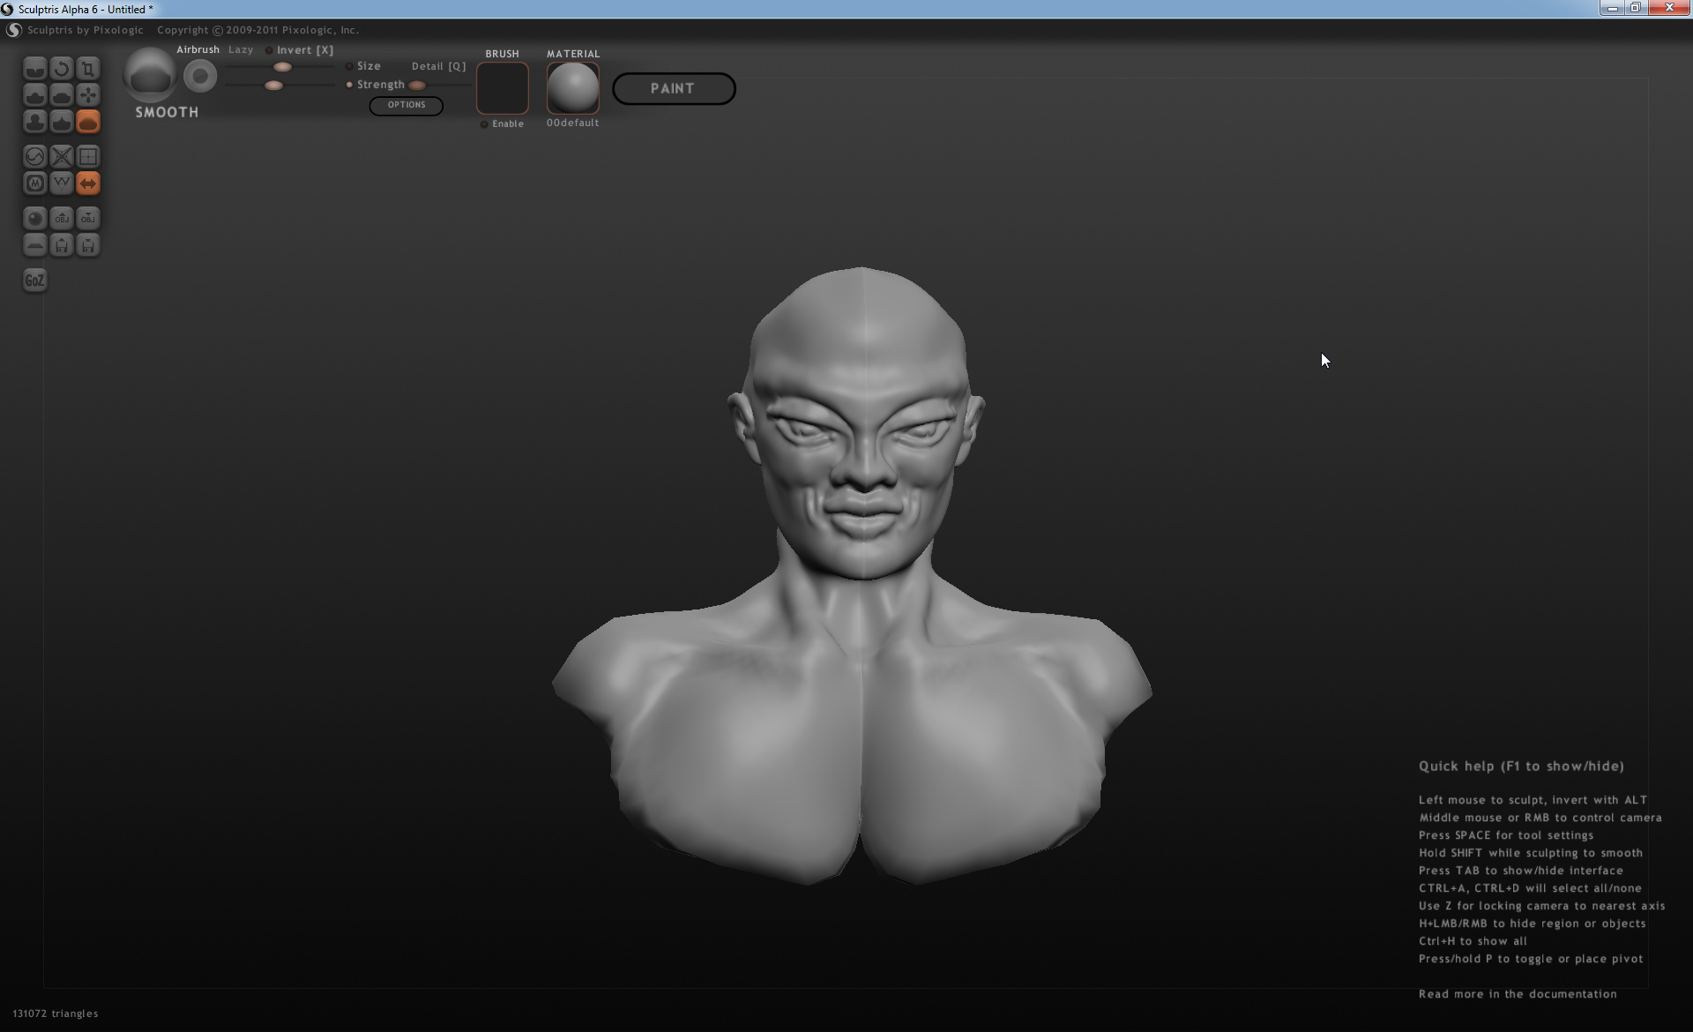Click the Detail slider handle
The height and width of the screenshot is (1032, 1693).
click(x=417, y=86)
